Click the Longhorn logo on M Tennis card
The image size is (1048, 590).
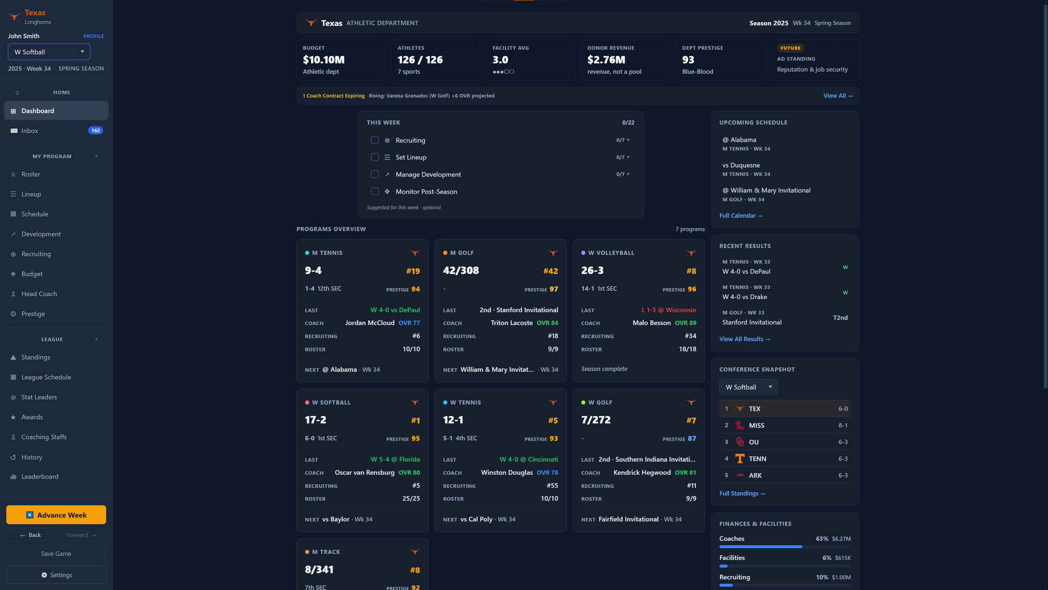point(415,253)
